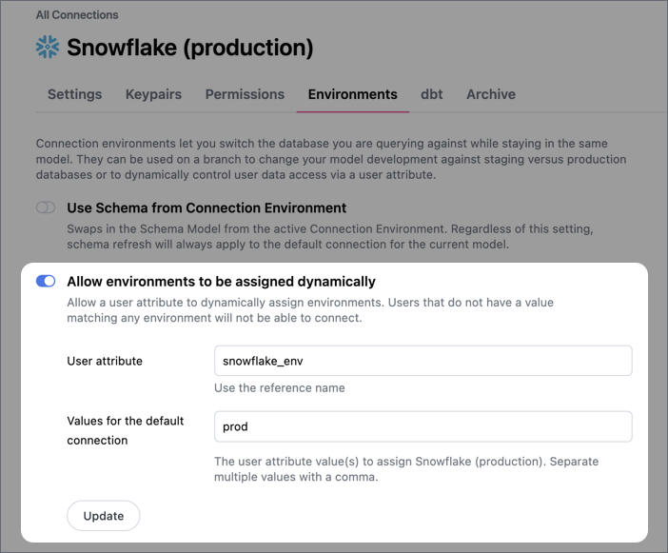668x553 pixels.
Task: Click the default connection values field
Action: coord(422,426)
